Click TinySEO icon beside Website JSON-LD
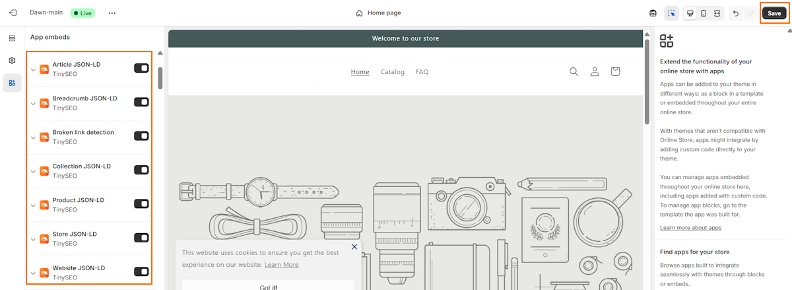The height and width of the screenshot is (290, 792). pyautogui.click(x=44, y=272)
